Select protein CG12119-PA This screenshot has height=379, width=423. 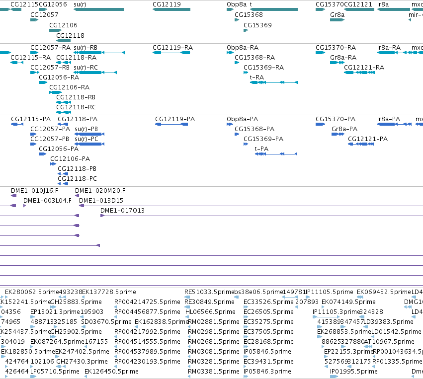pos(175,119)
